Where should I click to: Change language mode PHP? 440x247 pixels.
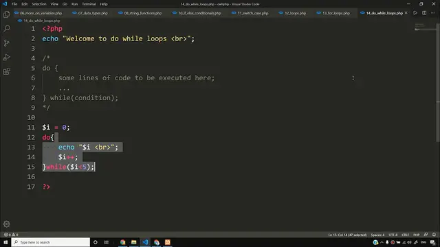click(416, 235)
